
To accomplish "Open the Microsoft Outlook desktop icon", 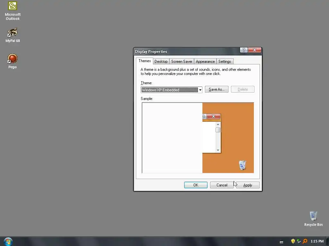I will tap(13, 11).
